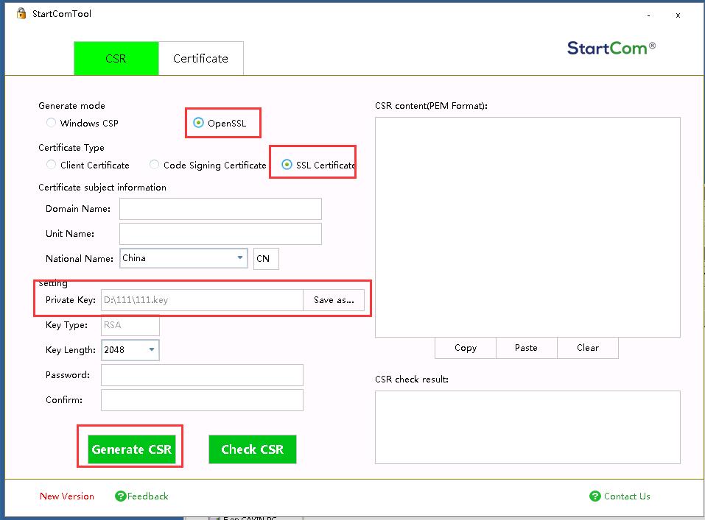Switch to the Certificate tab
This screenshot has width=705, height=520.
200,59
